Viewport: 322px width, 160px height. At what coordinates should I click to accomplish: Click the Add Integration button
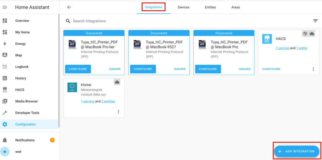click(x=297, y=151)
